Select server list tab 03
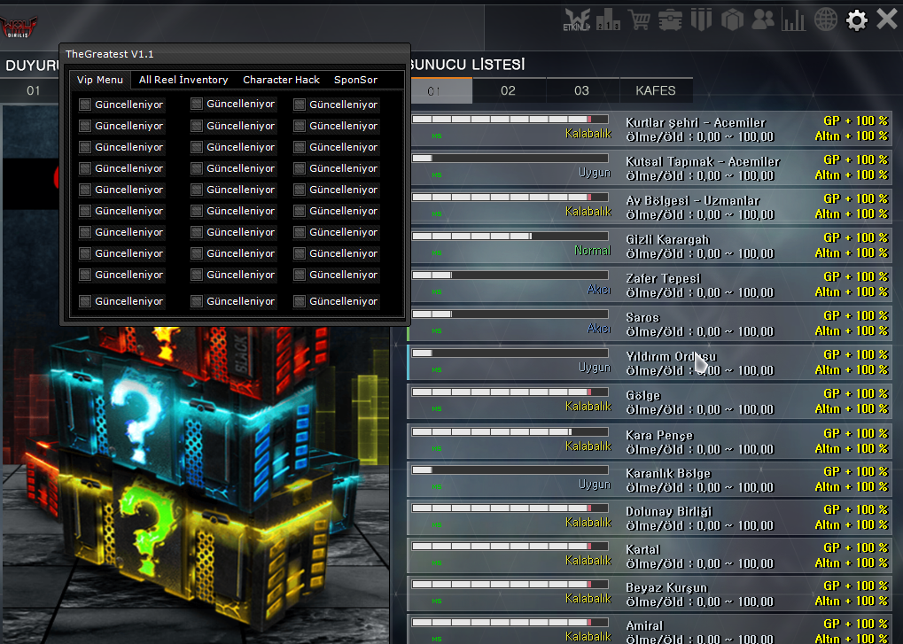This screenshot has width=903, height=644. (581, 91)
